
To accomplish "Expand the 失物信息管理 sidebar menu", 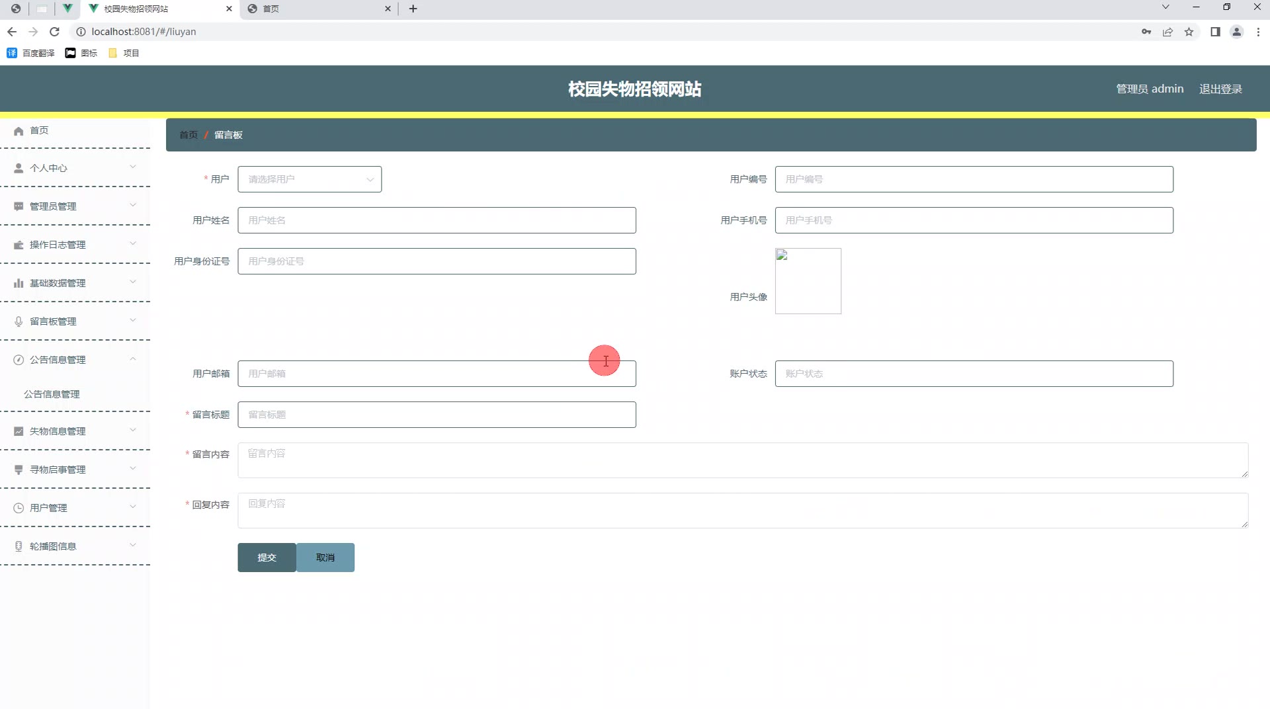I will pyautogui.click(x=133, y=430).
